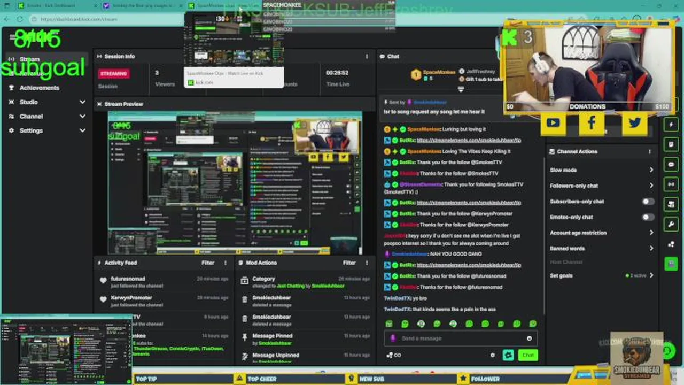The height and width of the screenshot is (385, 684).
Task: Open Account age restriction options
Action: click(x=602, y=233)
